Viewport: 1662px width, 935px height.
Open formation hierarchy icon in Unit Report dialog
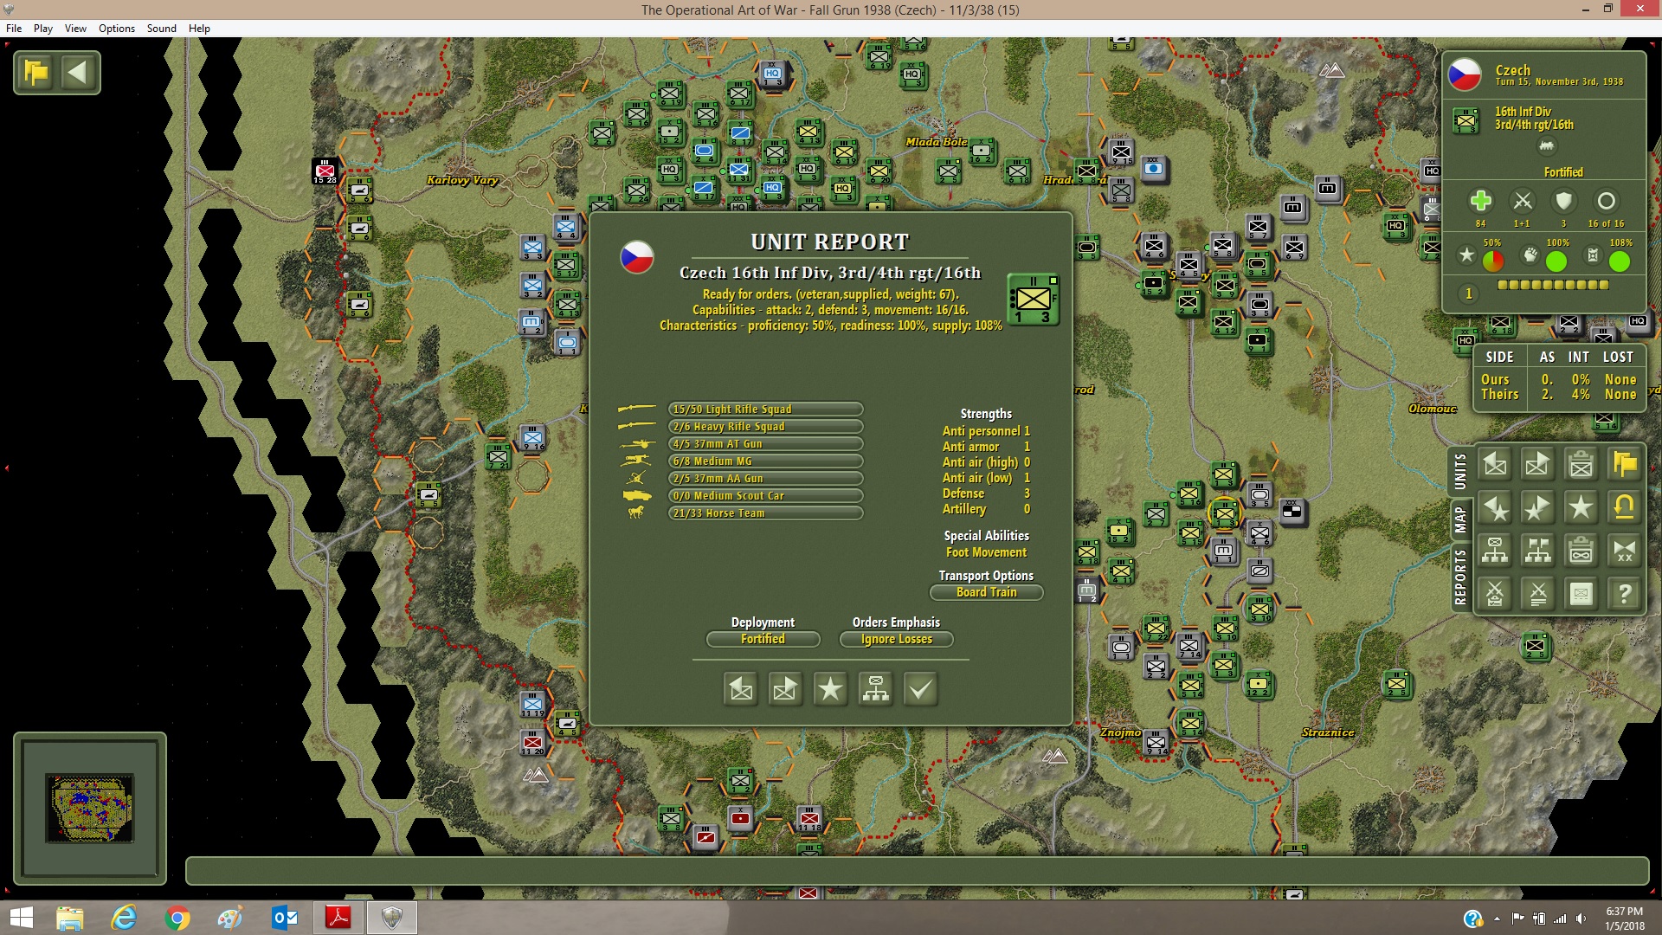coord(875,689)
